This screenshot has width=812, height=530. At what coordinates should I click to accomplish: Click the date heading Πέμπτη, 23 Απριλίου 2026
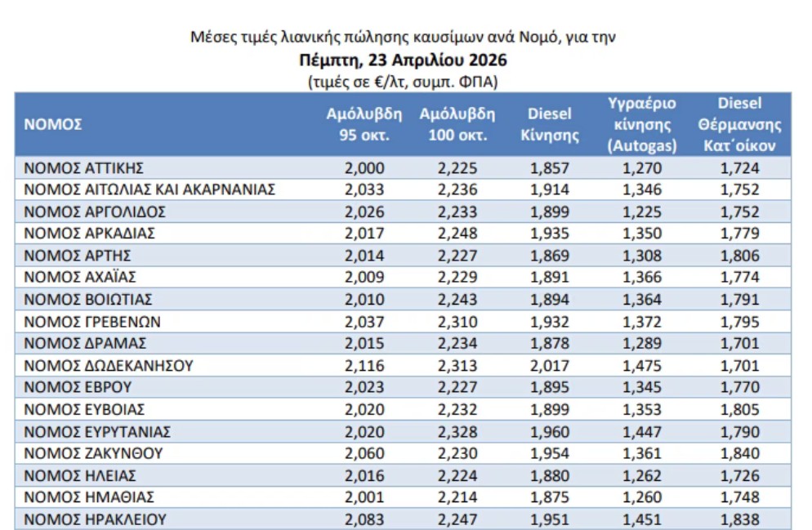pos(404,60)
